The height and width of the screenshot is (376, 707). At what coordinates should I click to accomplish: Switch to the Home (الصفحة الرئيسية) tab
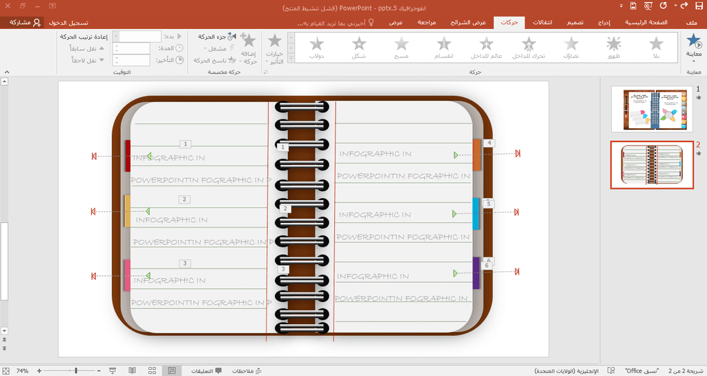coord(646,23)
